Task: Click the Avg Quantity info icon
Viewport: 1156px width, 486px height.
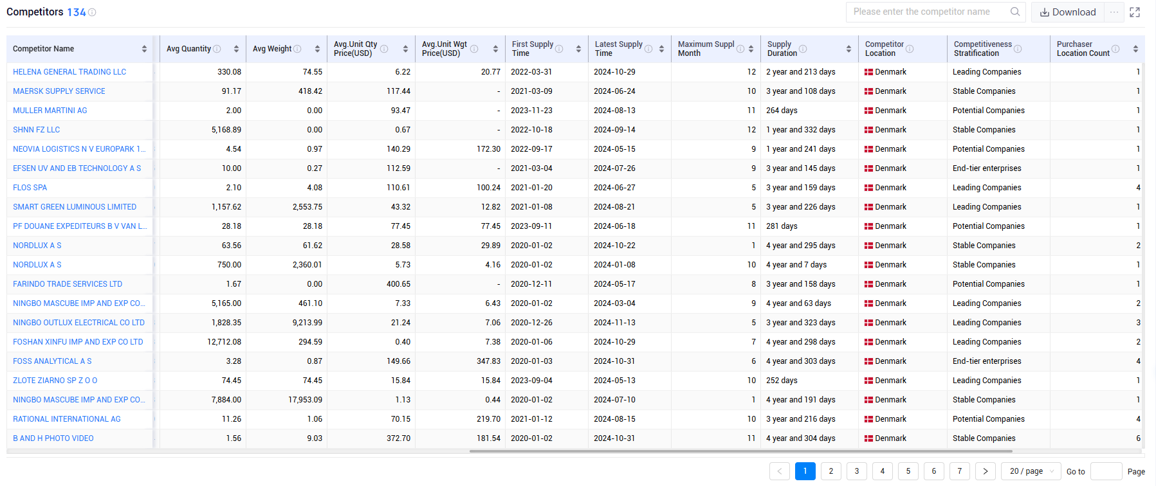Action: tap(217, 49)
